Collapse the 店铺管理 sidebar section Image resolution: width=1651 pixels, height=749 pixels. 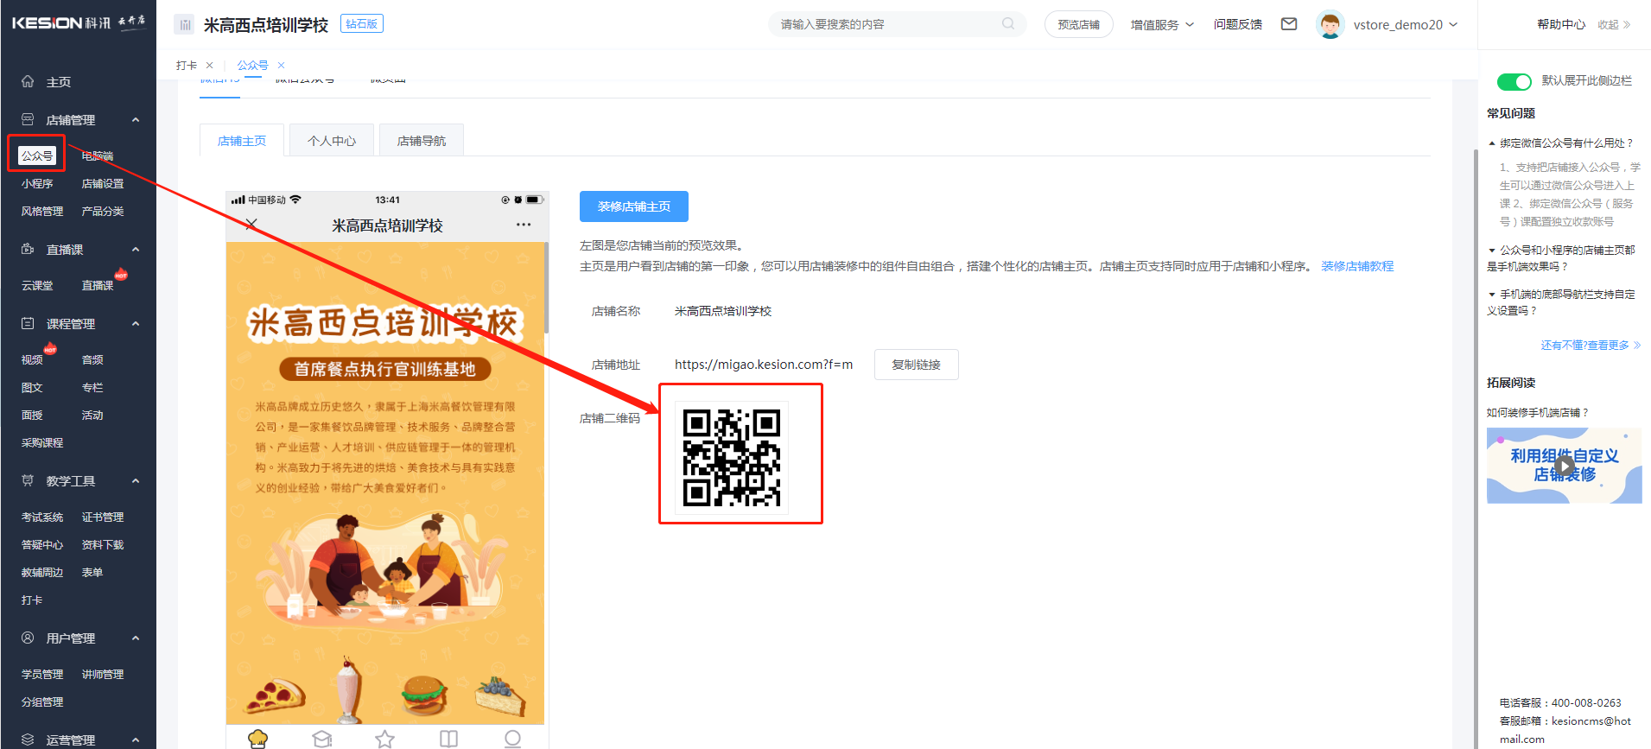pyautogui.click(x=136, y=120)
